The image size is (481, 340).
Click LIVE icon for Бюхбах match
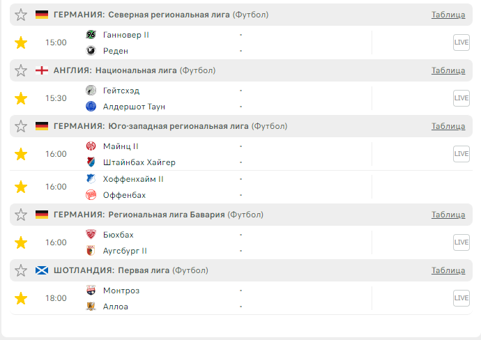click(461, 242)
